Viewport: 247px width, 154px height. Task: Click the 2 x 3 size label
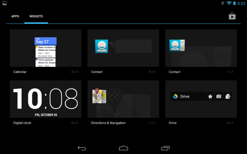click(74, 72)
